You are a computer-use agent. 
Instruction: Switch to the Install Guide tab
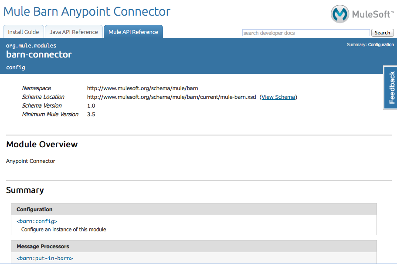click(x=24, y=32)
